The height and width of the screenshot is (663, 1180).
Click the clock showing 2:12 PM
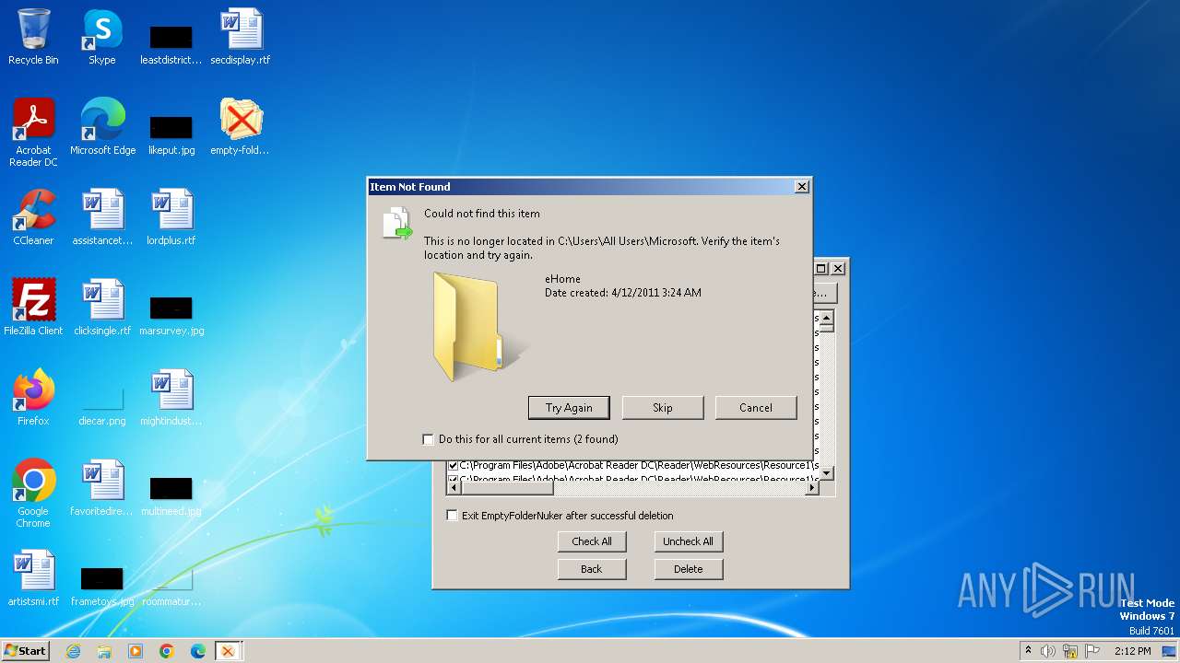coord(1132,651)
